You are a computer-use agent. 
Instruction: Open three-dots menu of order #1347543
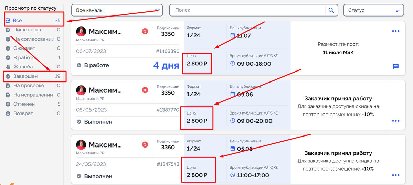coord(395,175)
